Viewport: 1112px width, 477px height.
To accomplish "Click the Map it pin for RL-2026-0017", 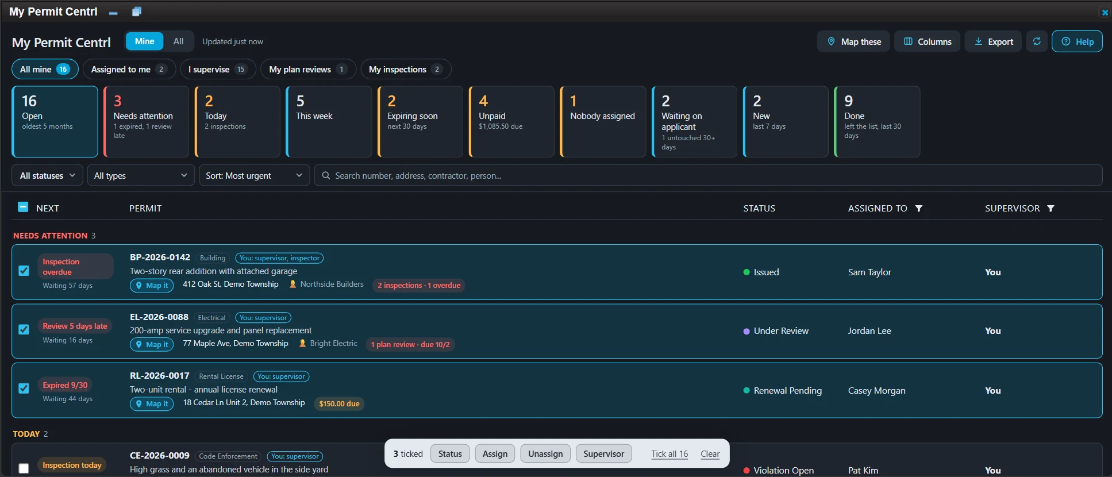I will point(152,404).
